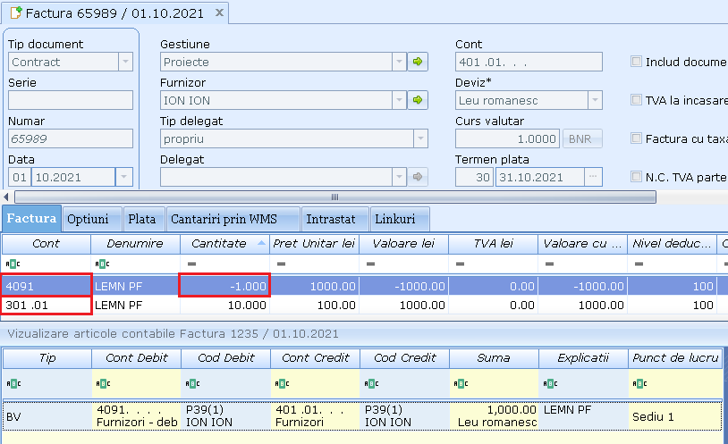Click equals filter icon under Pret Unitar lei
The image size is (728, 444).
281,264
